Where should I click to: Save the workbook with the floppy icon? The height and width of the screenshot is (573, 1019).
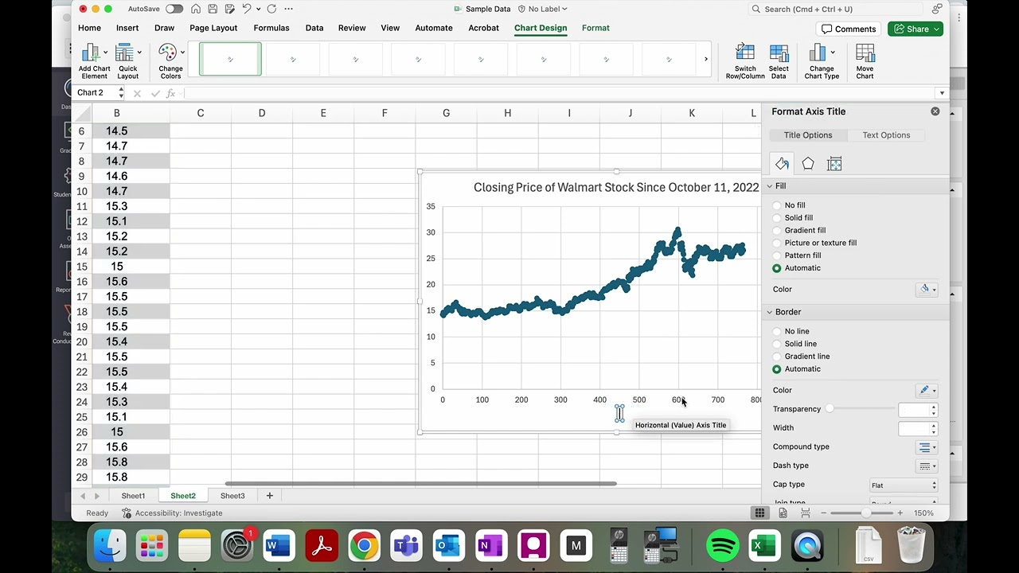[213, 9]
